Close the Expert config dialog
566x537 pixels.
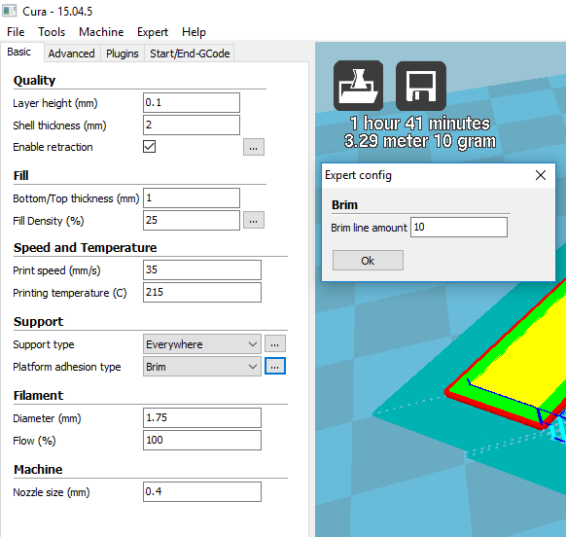tap(541, 175)
